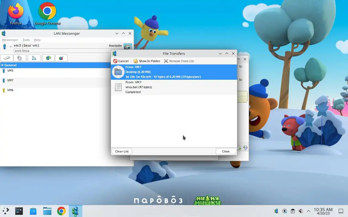Click Remove From List button
This screenshot has height=217, width=348.
coord(179,61)
